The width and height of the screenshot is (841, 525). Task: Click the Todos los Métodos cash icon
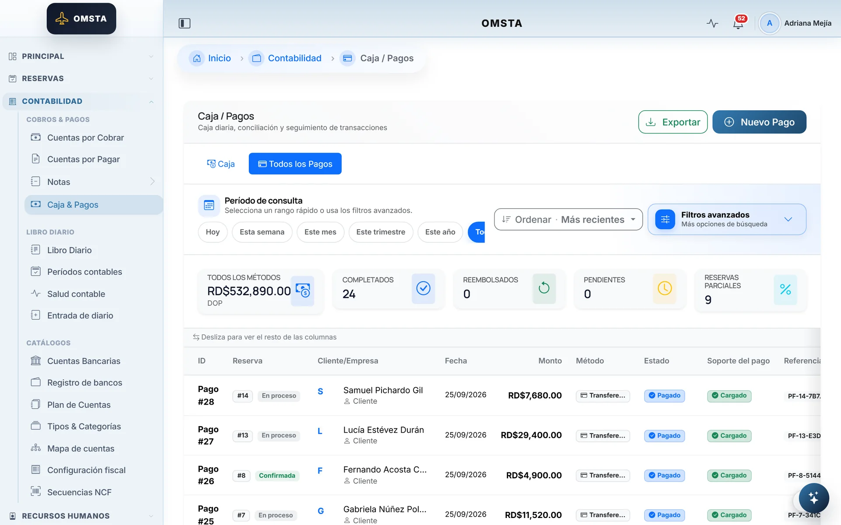click(303, 290)
